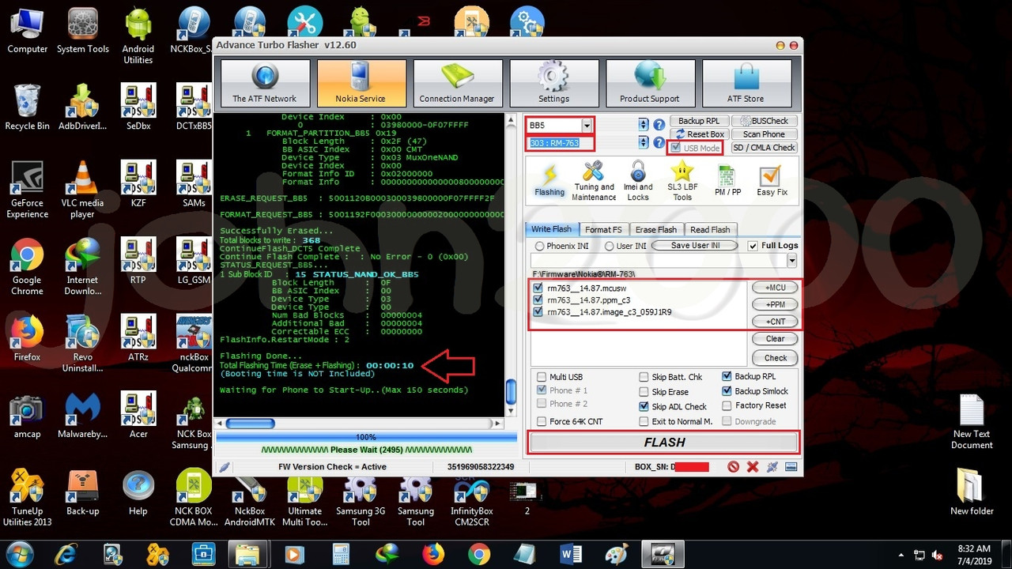Toggle Full Logs checkbox
This screenshot has width=1012, height=569.
pyautogui.click(x=753, y=246)
